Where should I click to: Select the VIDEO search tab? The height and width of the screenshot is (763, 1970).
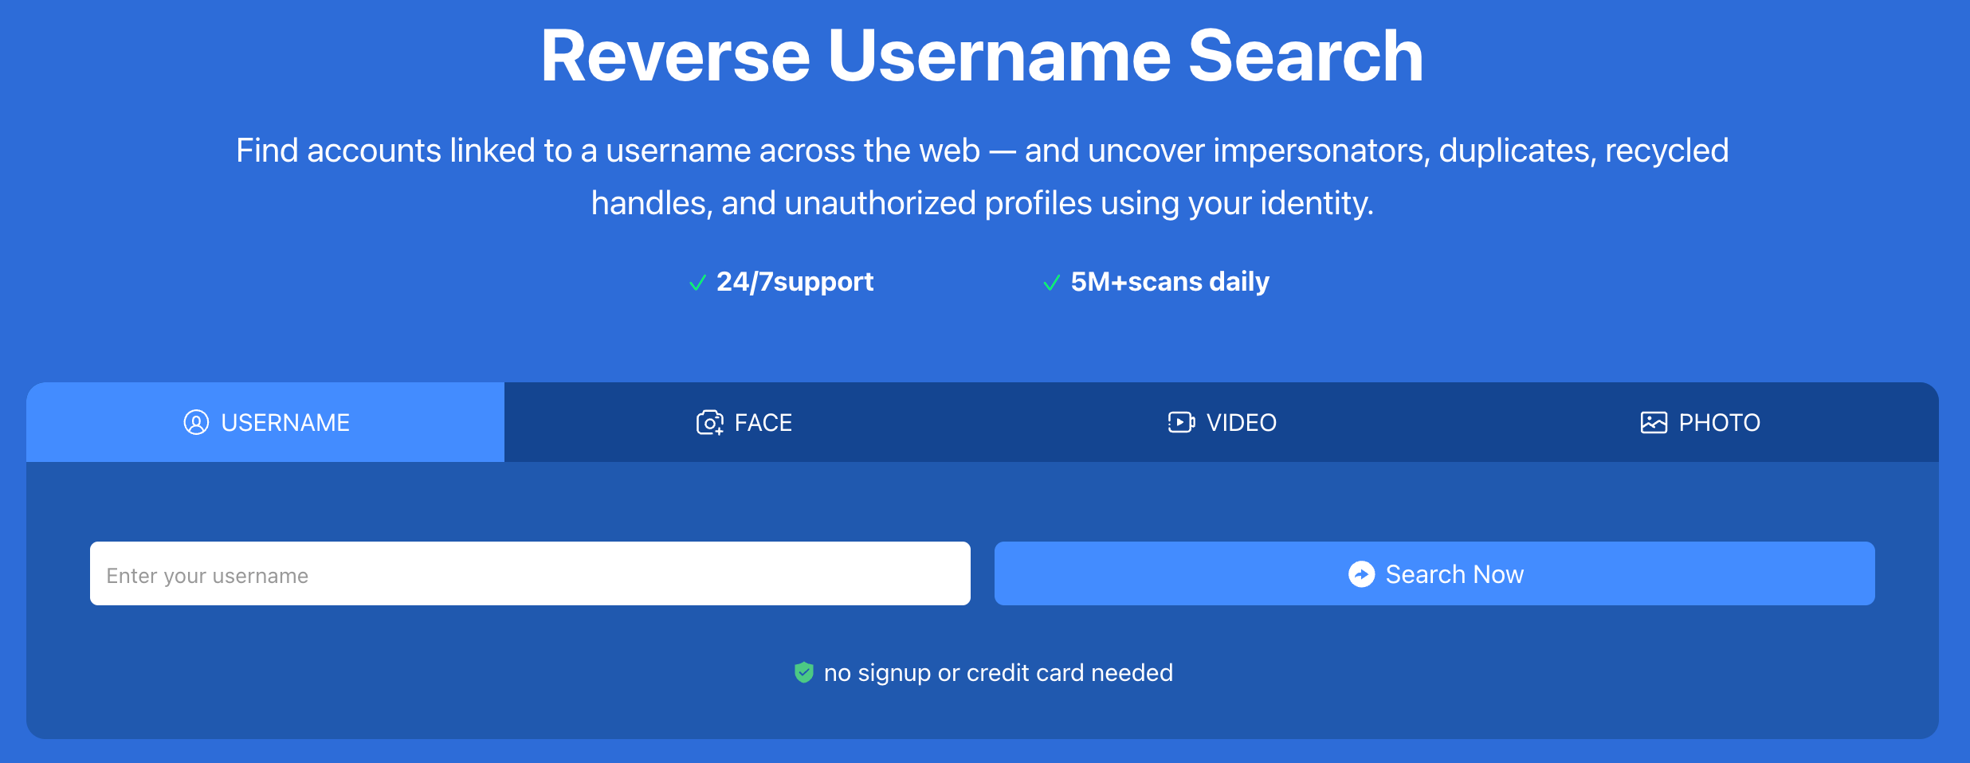click(1222, 422)
